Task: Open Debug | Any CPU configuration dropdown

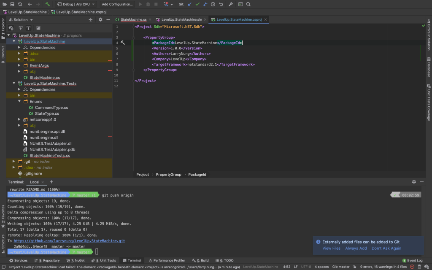Action: click(76, 4)
